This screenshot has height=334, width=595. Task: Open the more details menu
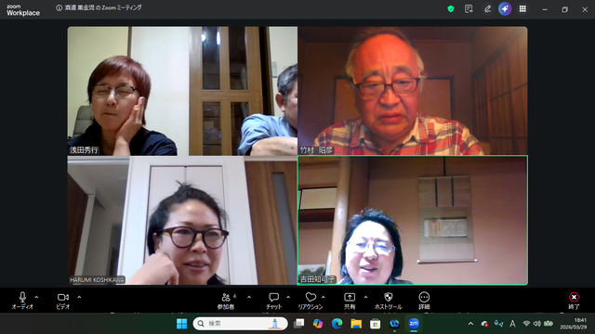pyautogui.click(x=424, y=301)
